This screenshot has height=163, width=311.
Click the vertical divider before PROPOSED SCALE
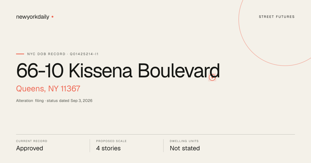click(90, 146)
